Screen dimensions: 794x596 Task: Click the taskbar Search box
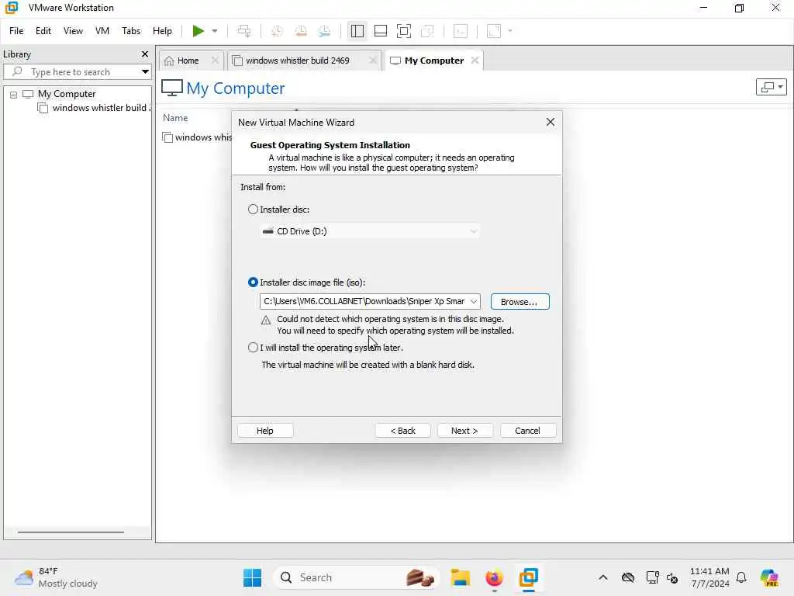tap(357, 577)
